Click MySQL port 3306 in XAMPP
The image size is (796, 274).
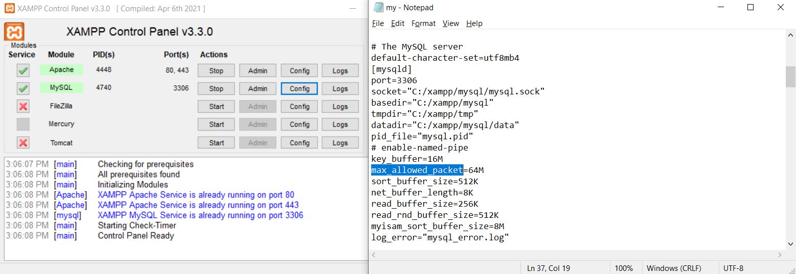[181, 88]
